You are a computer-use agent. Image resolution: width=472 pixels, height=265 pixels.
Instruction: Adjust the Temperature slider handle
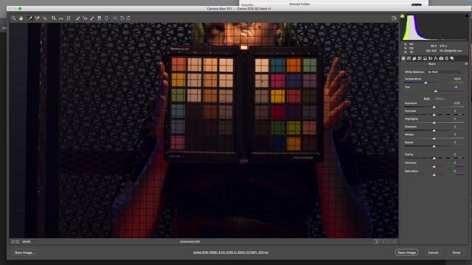pos(426,82)
